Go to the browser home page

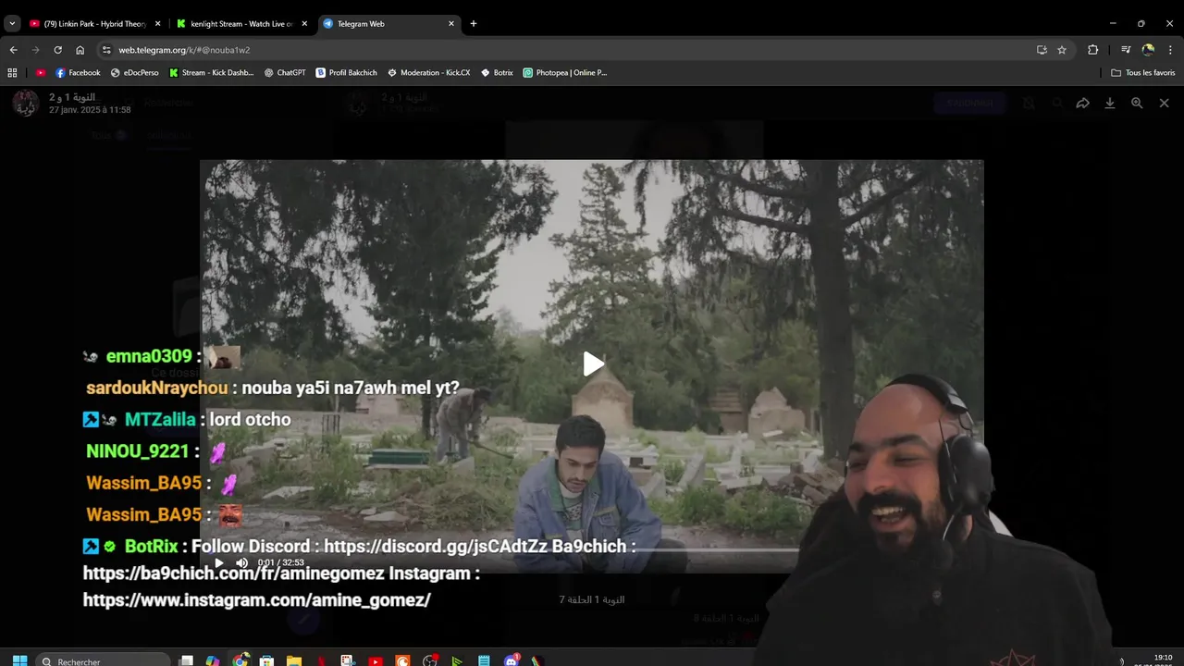[80, 50]
